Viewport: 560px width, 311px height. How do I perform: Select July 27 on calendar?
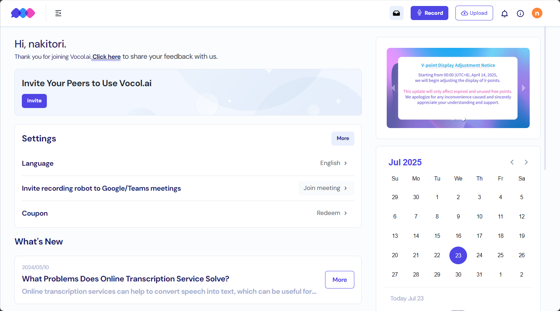(395, 275)
